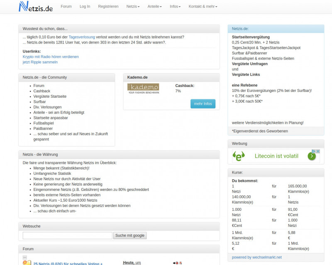Click the 'Kademo.de' panel heading

click(137, 77)
